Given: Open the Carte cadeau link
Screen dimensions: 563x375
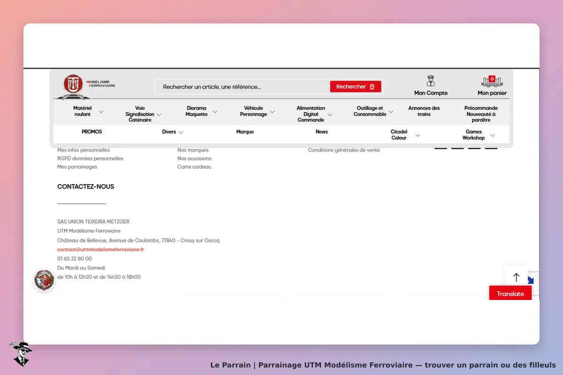Looking at the screenshot, I should pyautogui.click(x=194, y=167).
